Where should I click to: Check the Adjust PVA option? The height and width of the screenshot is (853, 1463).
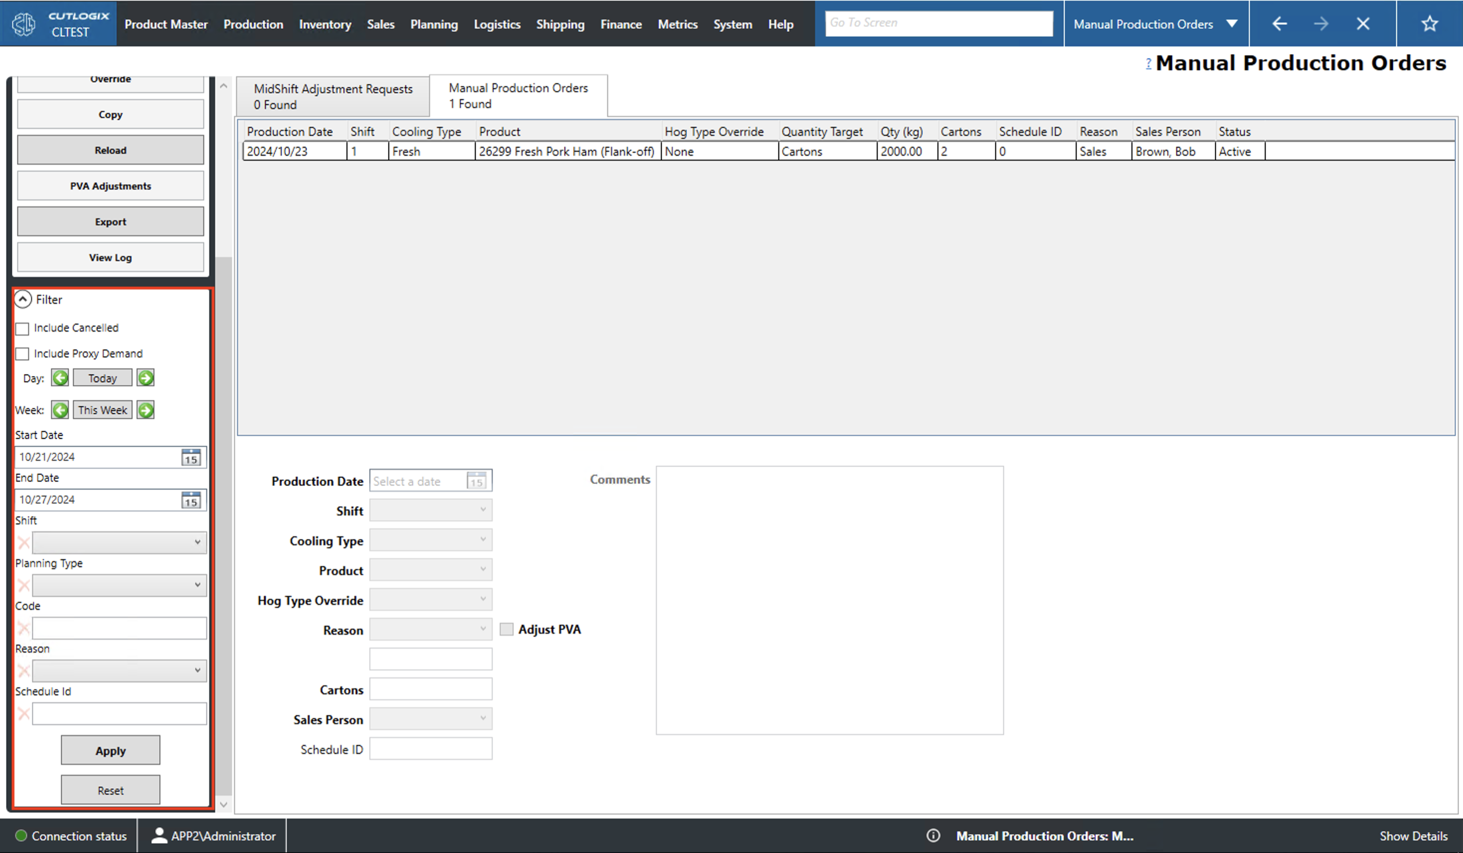506,629
